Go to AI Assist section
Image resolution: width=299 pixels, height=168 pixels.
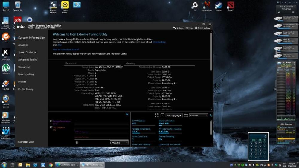[23, 45]
